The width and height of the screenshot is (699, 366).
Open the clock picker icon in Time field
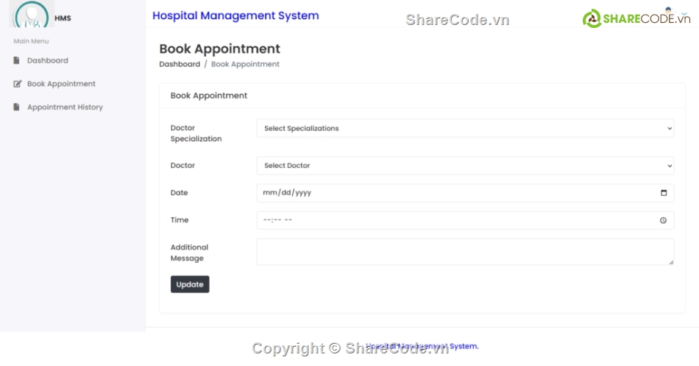664,220
